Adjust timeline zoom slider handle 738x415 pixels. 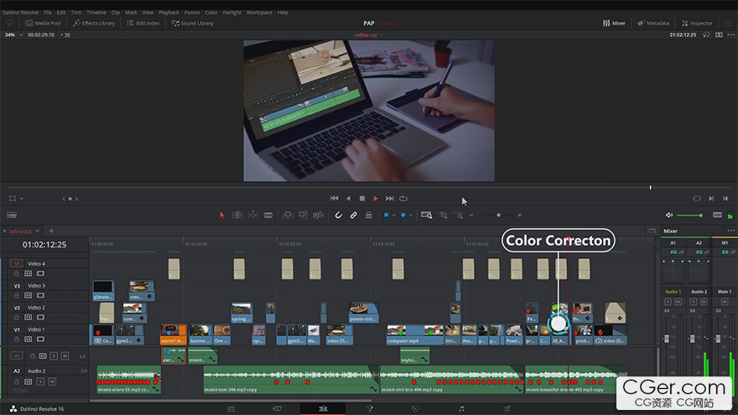click(x=498, y=215)
